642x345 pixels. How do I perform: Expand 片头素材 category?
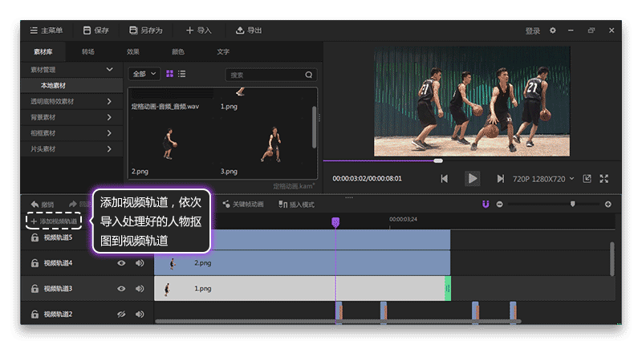(x=71, y=149)
